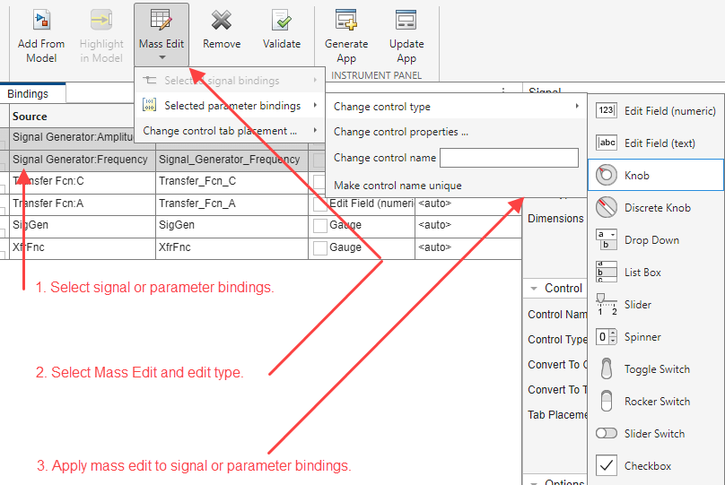The height and width of the screenshot is (485, 725).
Task: Choose the Edit Field (numeric) control type
Action: (x=656, y=111)
